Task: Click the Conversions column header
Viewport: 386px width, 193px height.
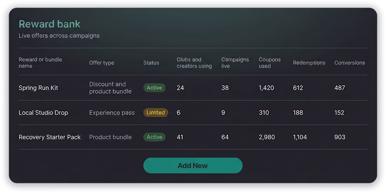Action: (349, 63)
